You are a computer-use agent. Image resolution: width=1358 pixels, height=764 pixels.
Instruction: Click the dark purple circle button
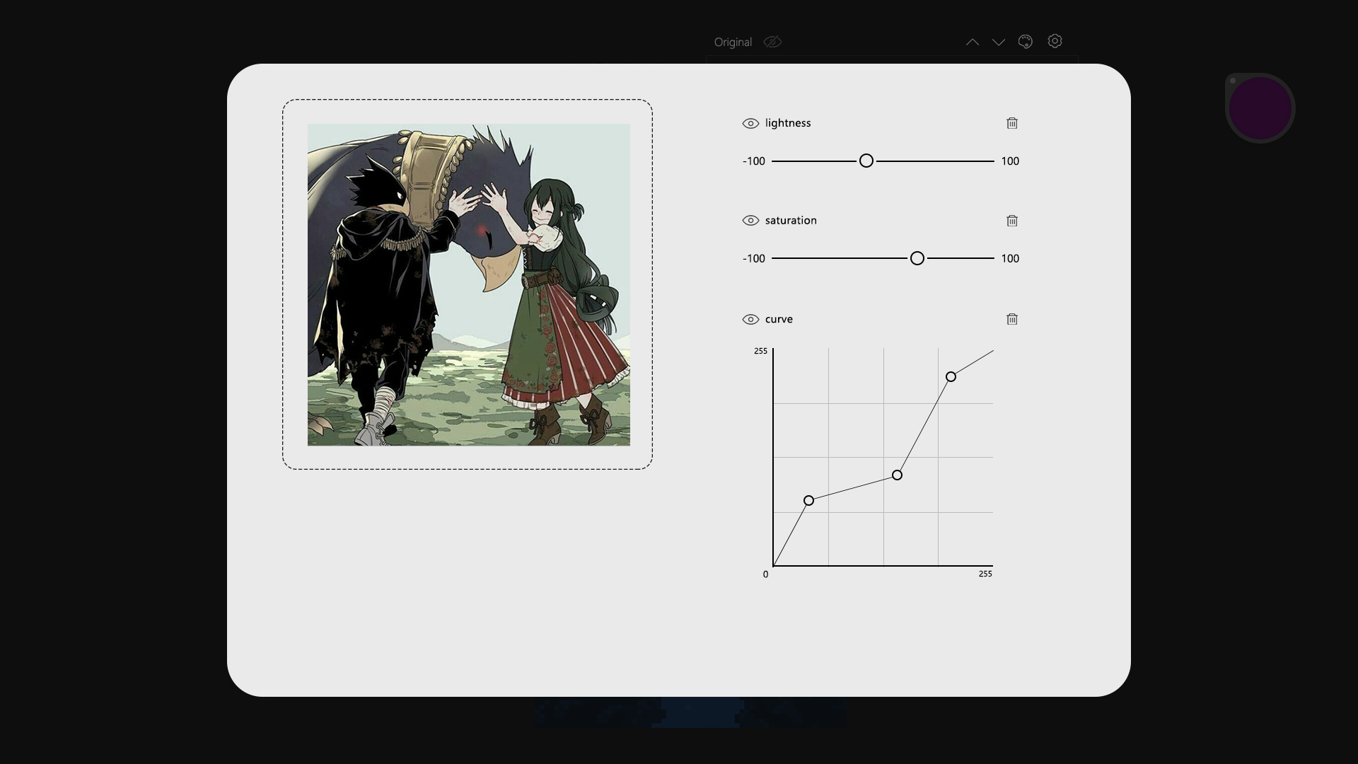tap(1260, 108)
